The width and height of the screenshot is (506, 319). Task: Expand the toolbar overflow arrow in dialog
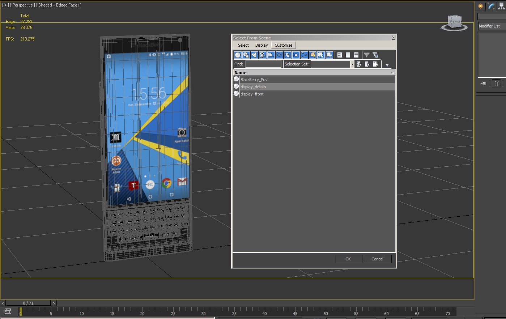[387, 65]
